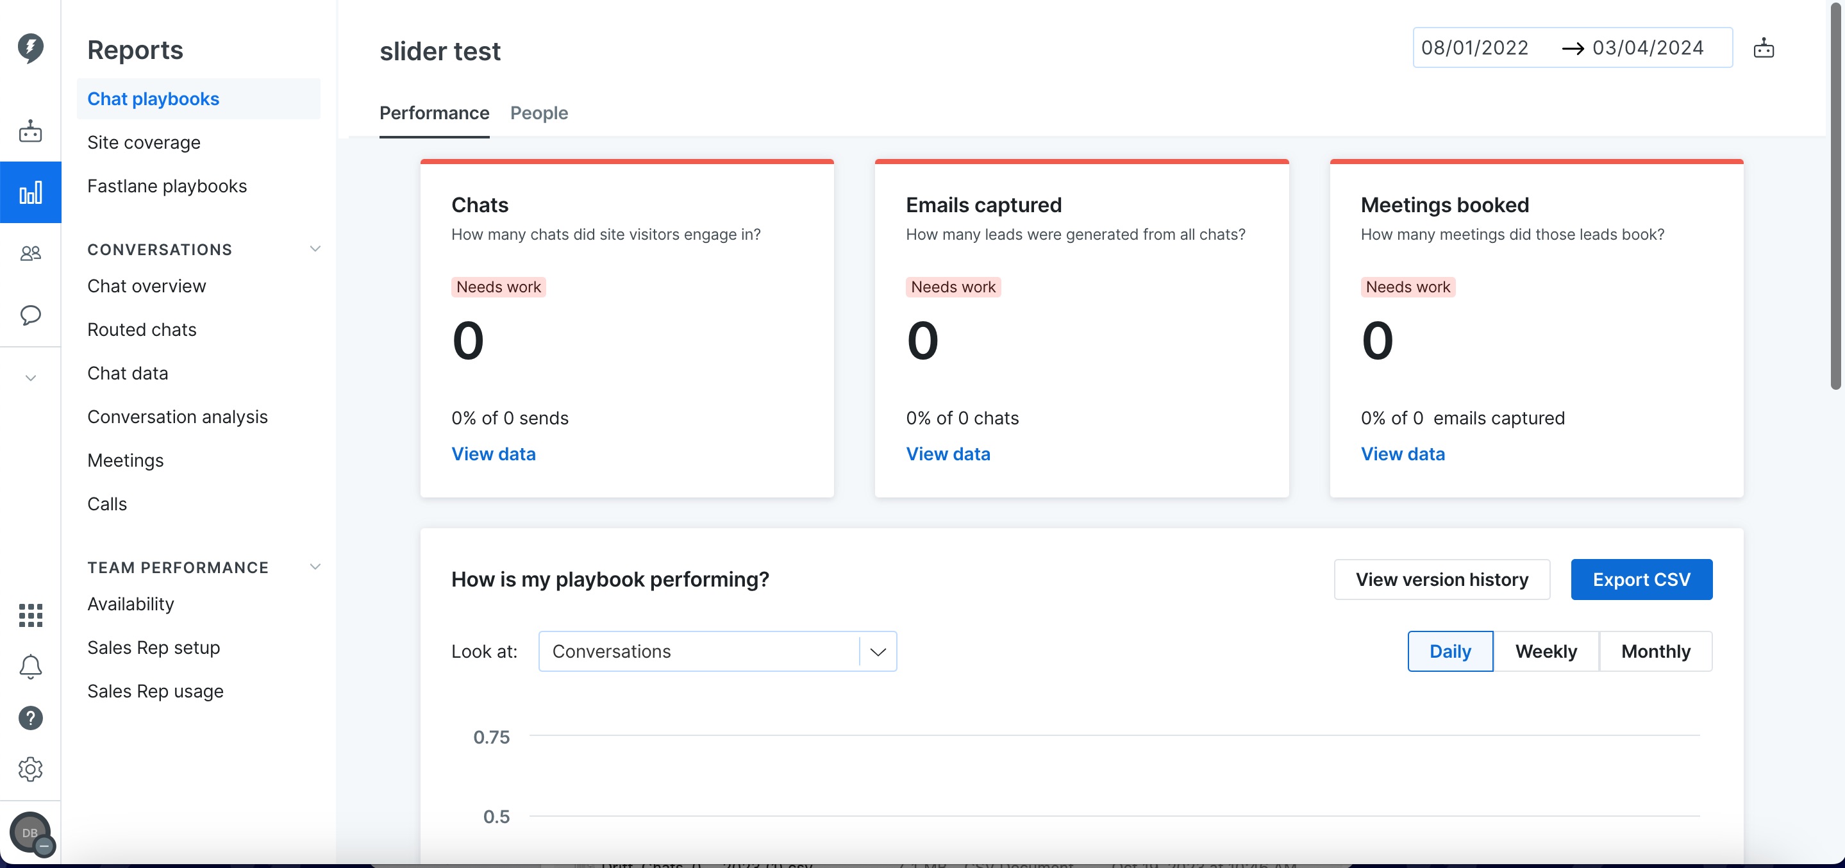The height and width of the screenshot is (868, 1845).
Task: Open the app grid icon
Action: 30,615
